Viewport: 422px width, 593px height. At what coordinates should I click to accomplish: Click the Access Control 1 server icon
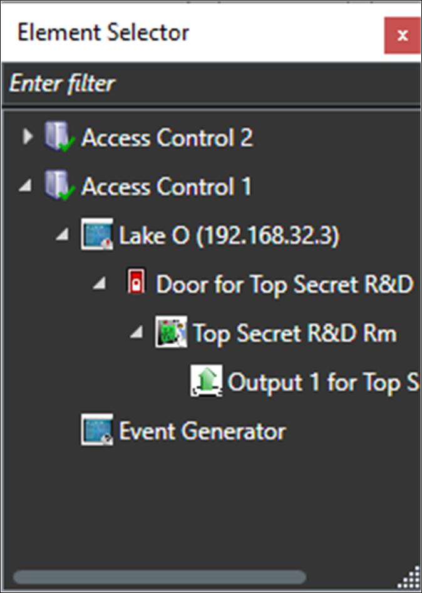(x=58, y=187)
